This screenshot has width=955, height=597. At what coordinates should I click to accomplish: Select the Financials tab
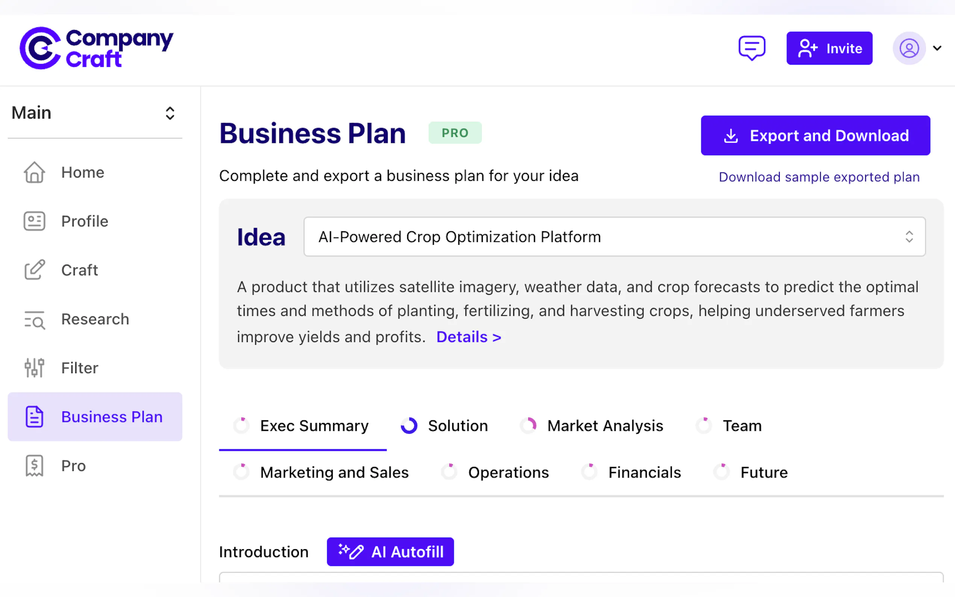(644, 472)
